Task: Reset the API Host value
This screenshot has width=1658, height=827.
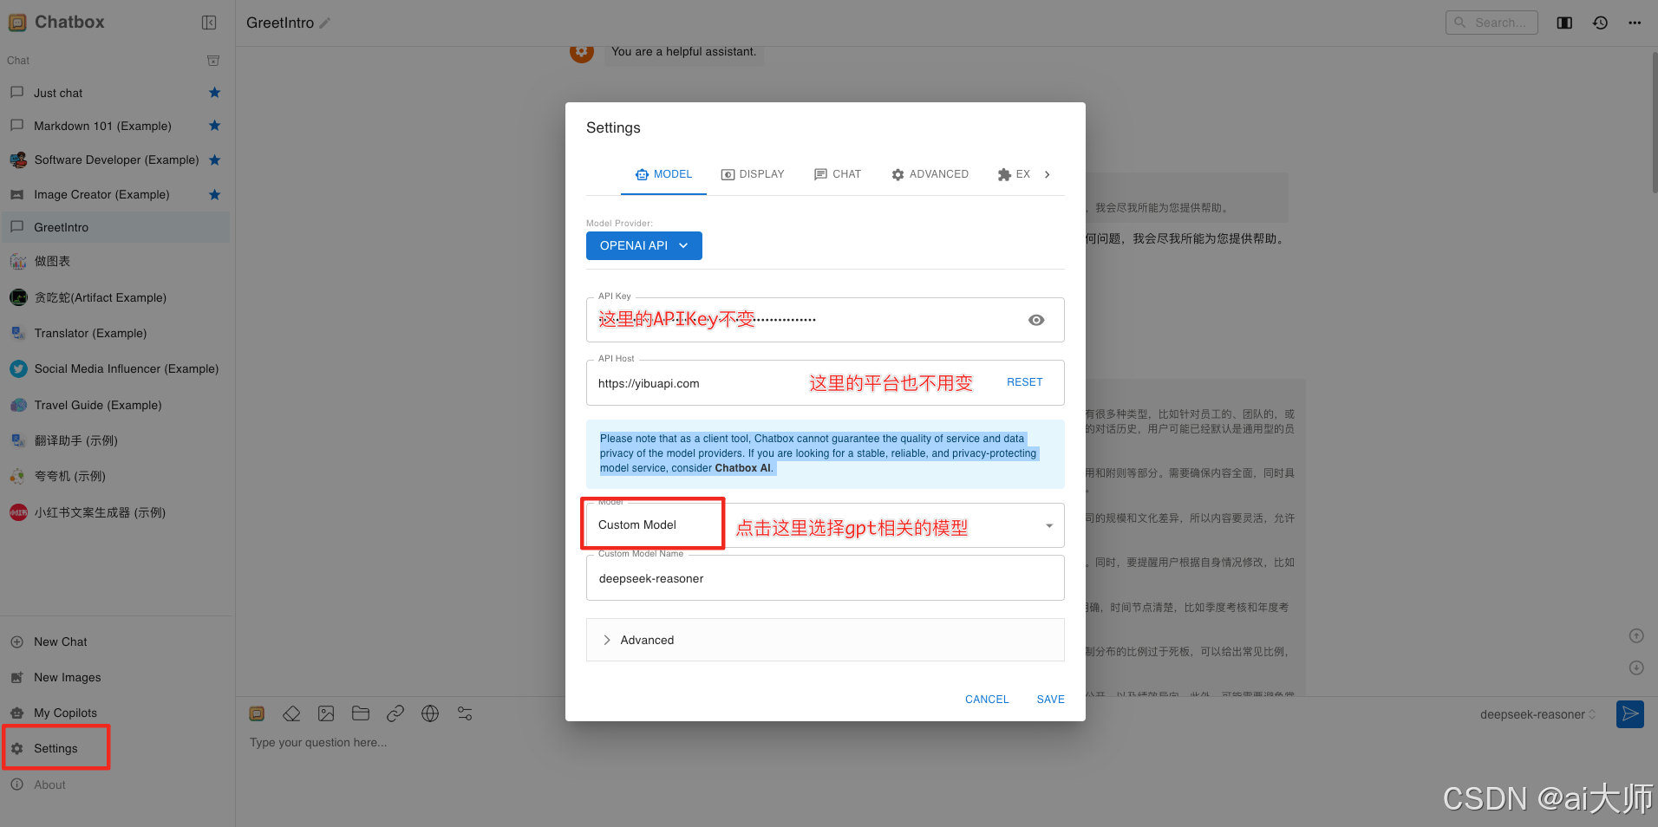Action: click(x=1025, y=382)
